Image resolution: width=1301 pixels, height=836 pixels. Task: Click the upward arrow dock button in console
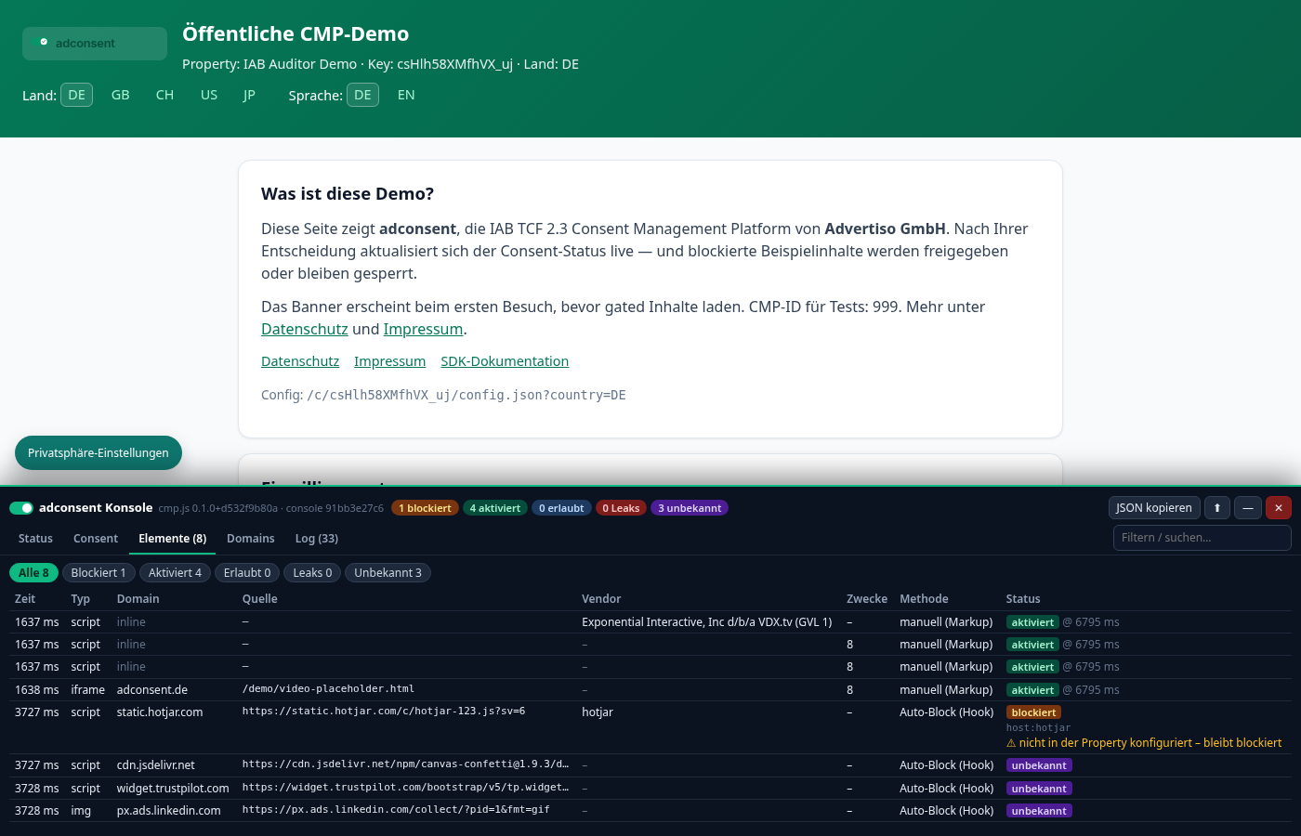pyautogui.click(x=1217, y=508)
